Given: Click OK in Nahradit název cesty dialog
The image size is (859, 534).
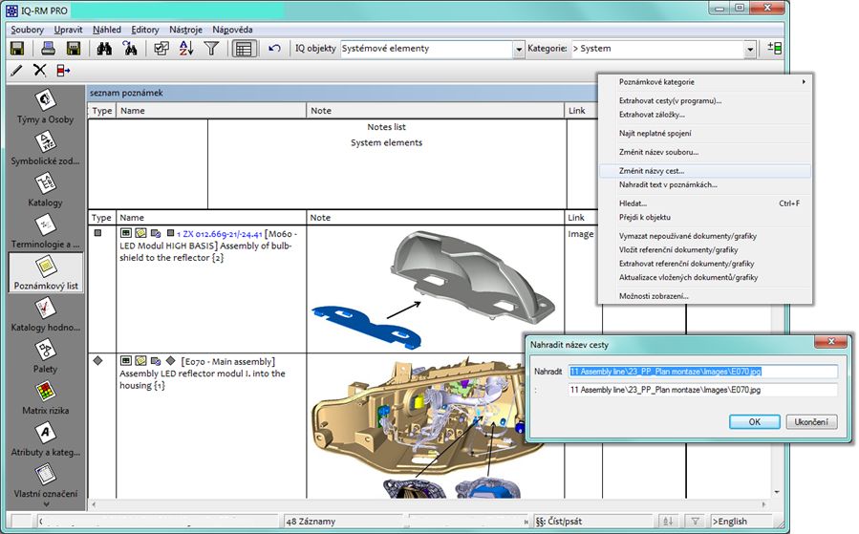Looking at the screenshot, I should 754,421.
